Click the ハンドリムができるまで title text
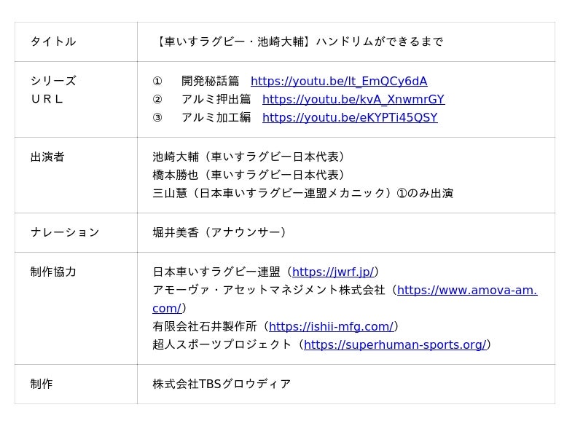The image size is (583, 426). point(300,42)
